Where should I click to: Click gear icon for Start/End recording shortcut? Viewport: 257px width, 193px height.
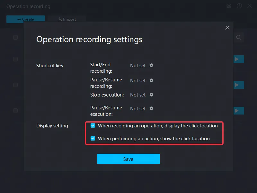pos(151,65)
